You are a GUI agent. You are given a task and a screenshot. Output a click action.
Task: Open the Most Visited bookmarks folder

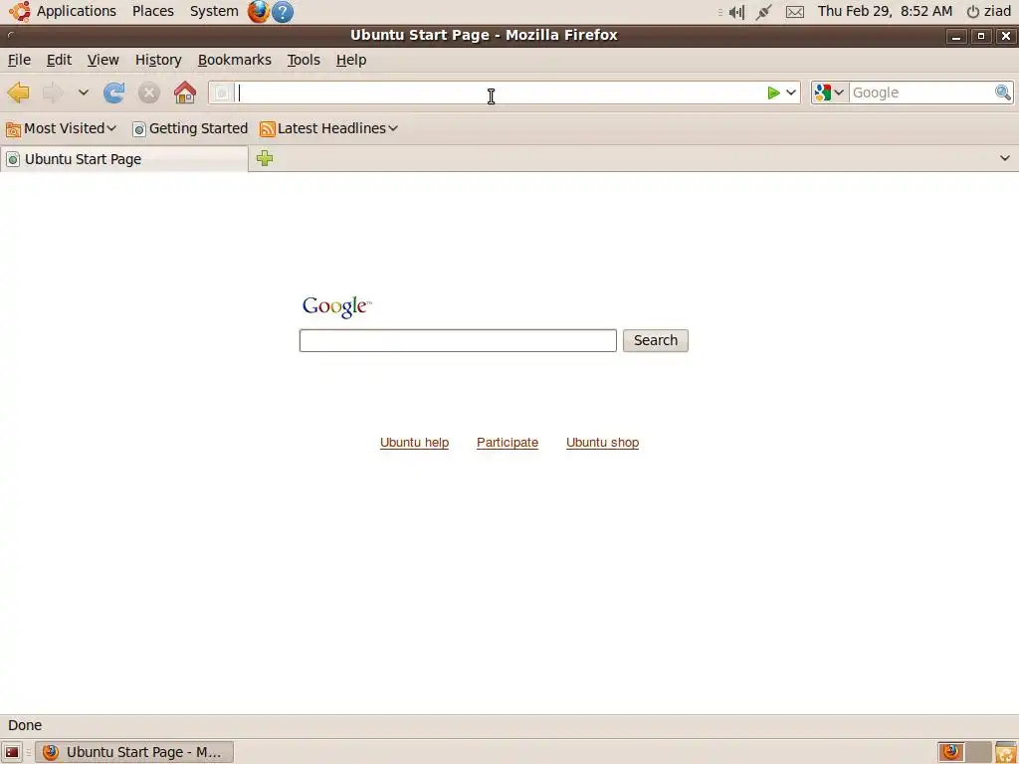coord(61,128)
